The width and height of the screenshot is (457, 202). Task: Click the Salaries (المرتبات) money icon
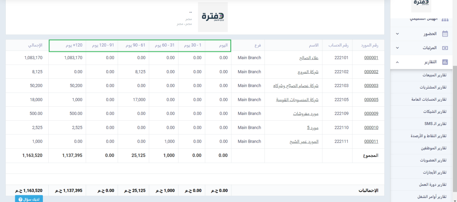tap(445, 48)
